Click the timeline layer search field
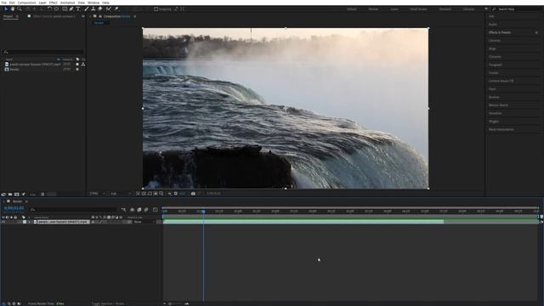The image size is (544, 306). pyautogui.click(x=73, y=210)
